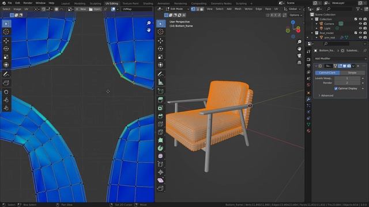The image size is (369, 207).
Task: Open the Global orientation dropdown
Action: coord(292,9)
